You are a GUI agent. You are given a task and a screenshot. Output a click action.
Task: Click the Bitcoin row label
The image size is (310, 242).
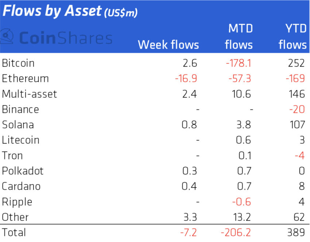click(x=18, y=63)
